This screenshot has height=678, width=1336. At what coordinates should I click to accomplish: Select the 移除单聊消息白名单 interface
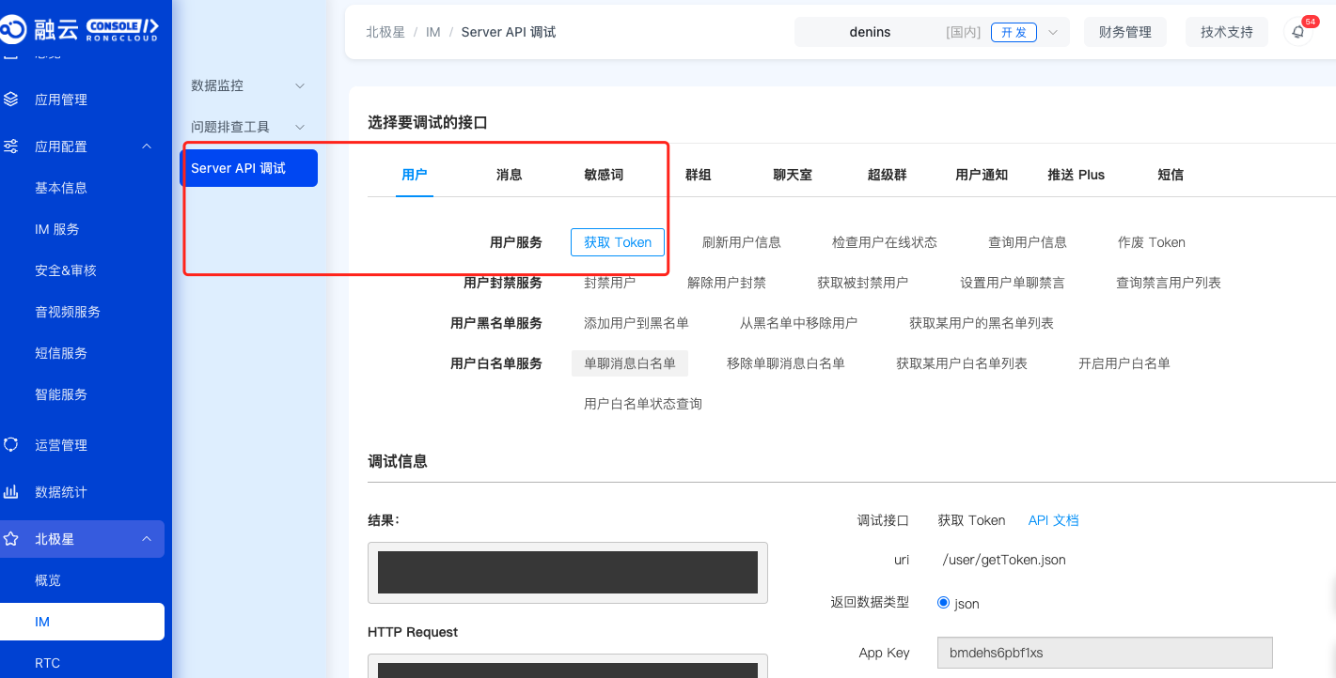(x=786, y=363)
